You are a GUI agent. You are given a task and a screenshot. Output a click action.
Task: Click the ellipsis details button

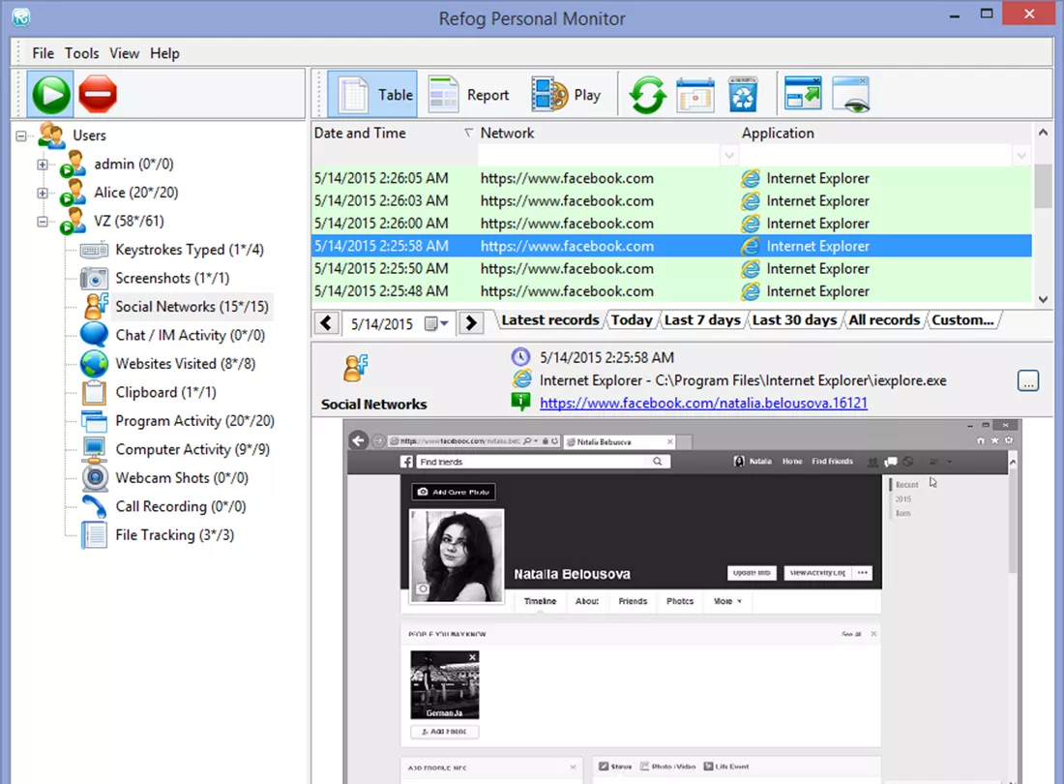[1028, 381]
